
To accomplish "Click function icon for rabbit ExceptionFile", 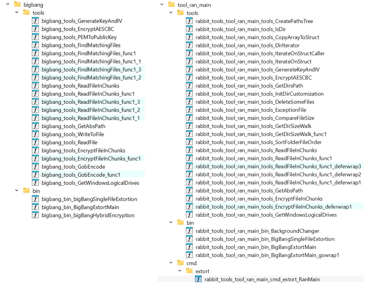I will [x=189, y=110].
